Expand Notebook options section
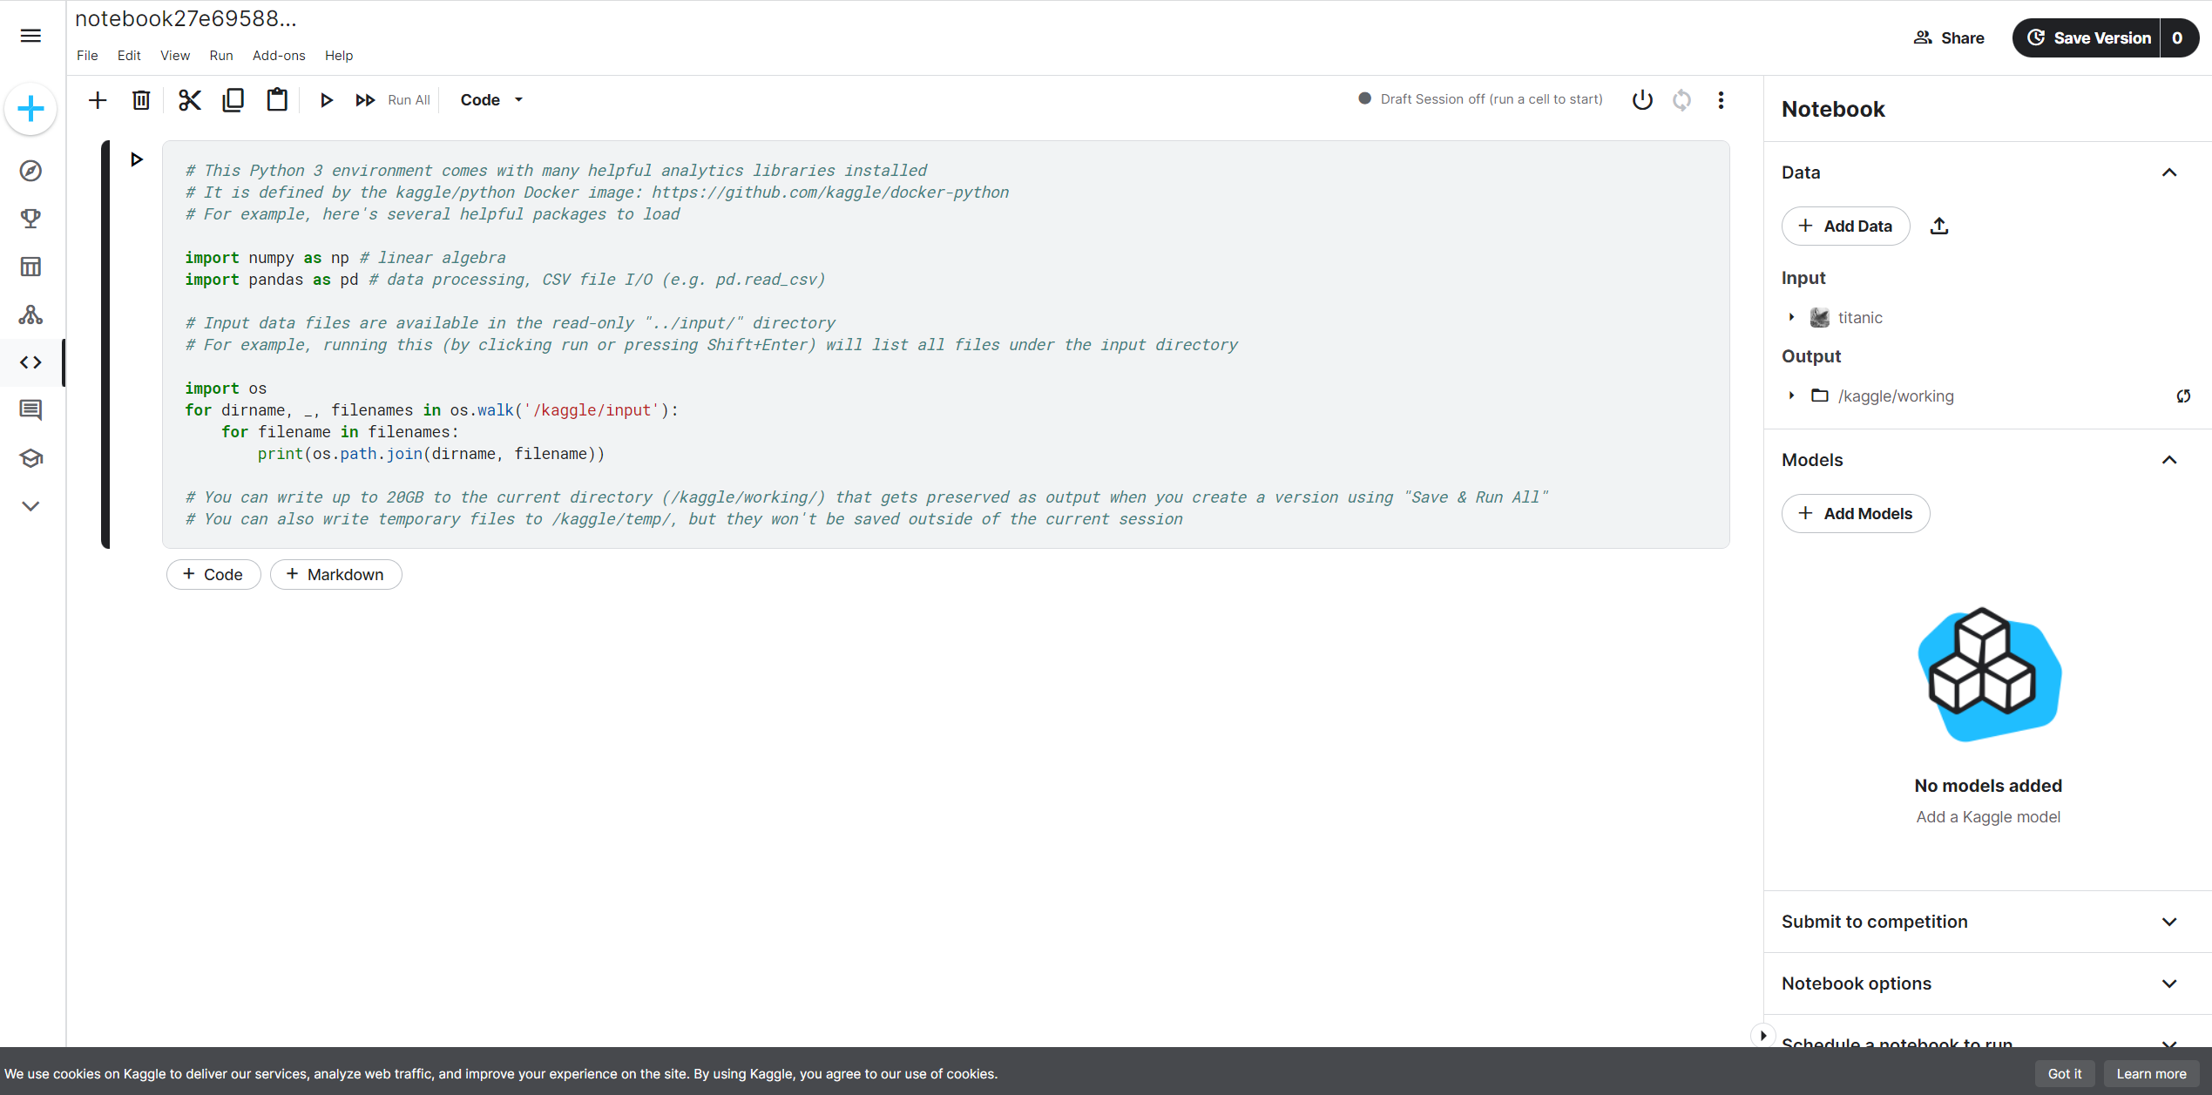 click(x=2169, y=983)
